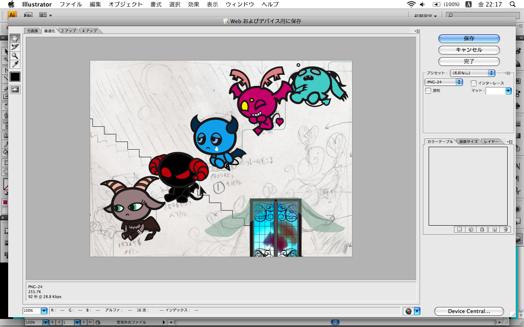The height and width of the screenshot is (327, 524).
Task: Select the Eyedropper tool
Action: point(15,64)
